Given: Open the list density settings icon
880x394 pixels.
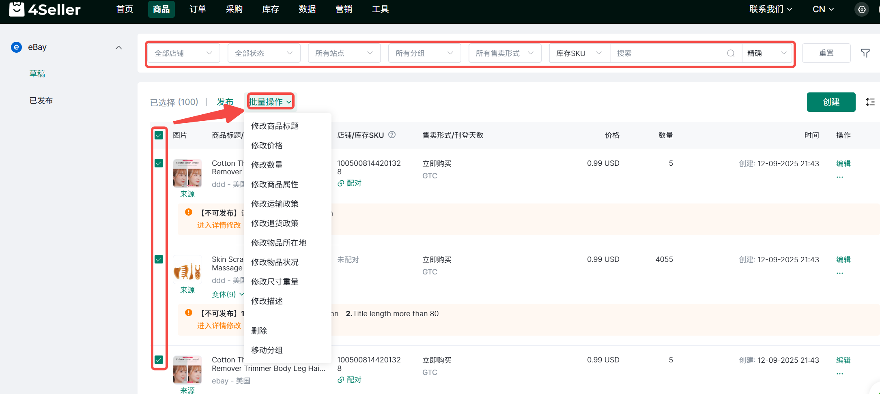Looking at the screenshot, I should (x=870, y=102).
